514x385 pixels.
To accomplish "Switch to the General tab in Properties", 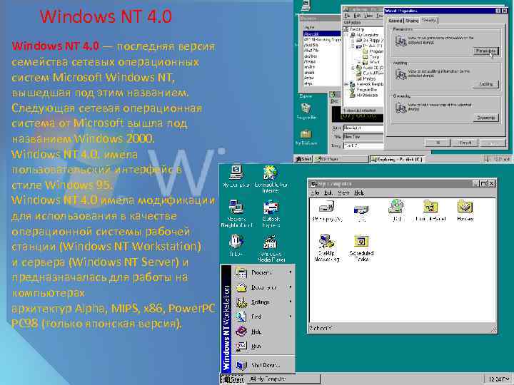I will [395, 21].
